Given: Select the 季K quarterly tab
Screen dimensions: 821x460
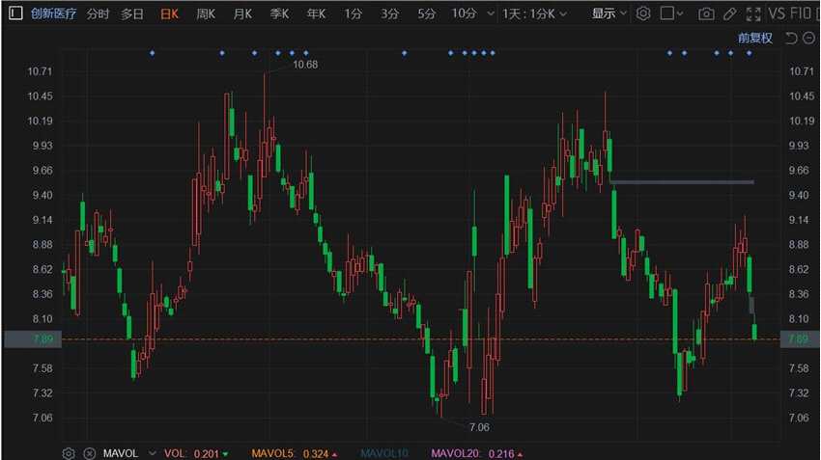Looking at the screenshot, I should (x=279, y=14).
